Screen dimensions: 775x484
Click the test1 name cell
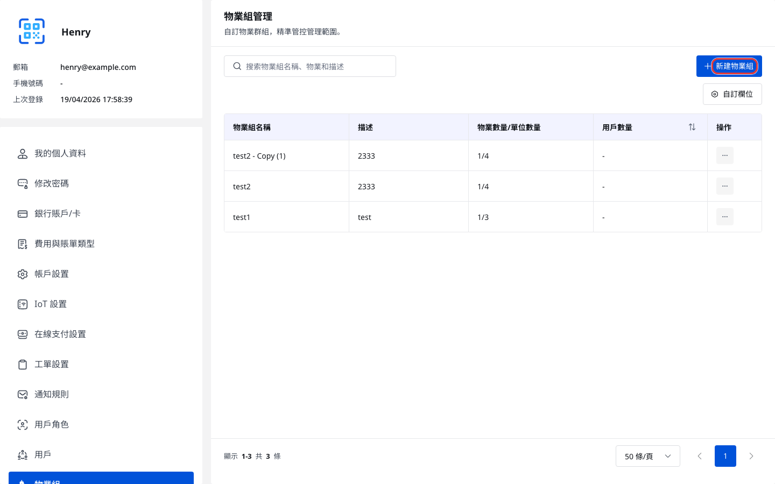point(286,217)
